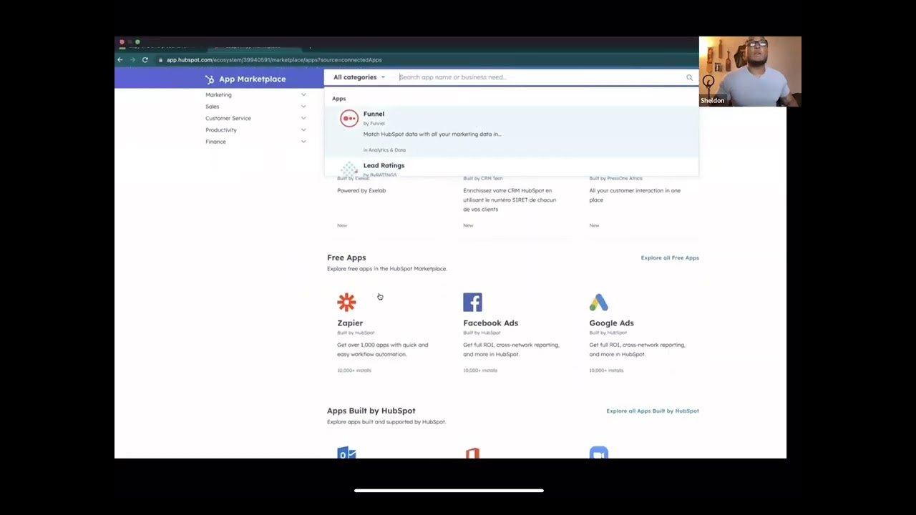Viewport: 916px width, 515px height.
Task: Expand the Marketing category chevron
Action: click(x=303, y=94)
